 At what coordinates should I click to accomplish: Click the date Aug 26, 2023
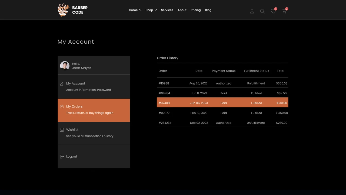198,83
